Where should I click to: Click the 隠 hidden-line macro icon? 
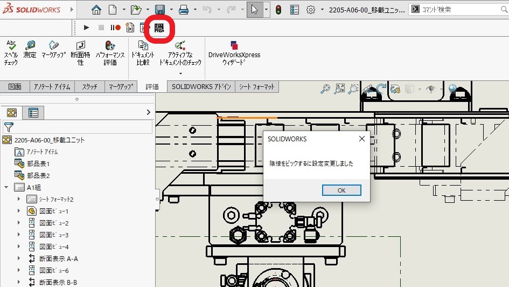pos(159,28)
